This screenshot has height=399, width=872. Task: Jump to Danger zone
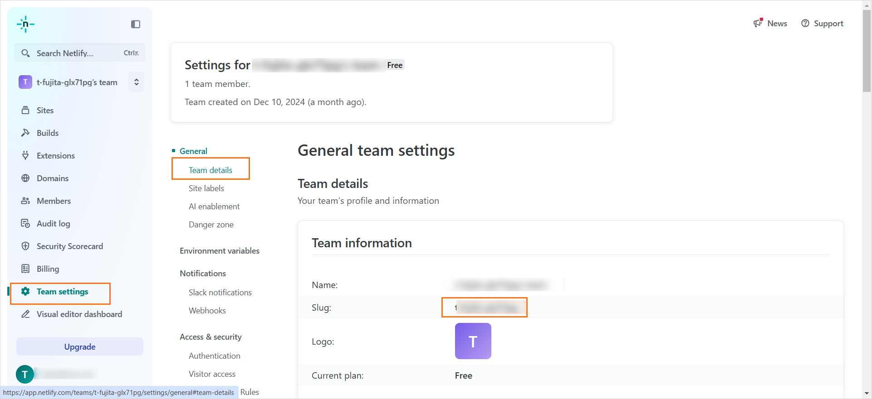pyautogui.click(x=211, y=224)
